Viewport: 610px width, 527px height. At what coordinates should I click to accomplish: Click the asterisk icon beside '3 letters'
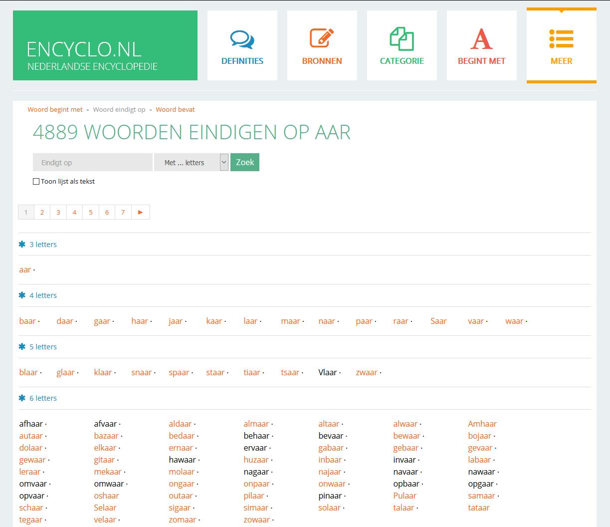coord(21,244)
